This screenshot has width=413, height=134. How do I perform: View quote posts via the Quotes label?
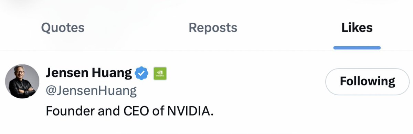pos(63,27)
